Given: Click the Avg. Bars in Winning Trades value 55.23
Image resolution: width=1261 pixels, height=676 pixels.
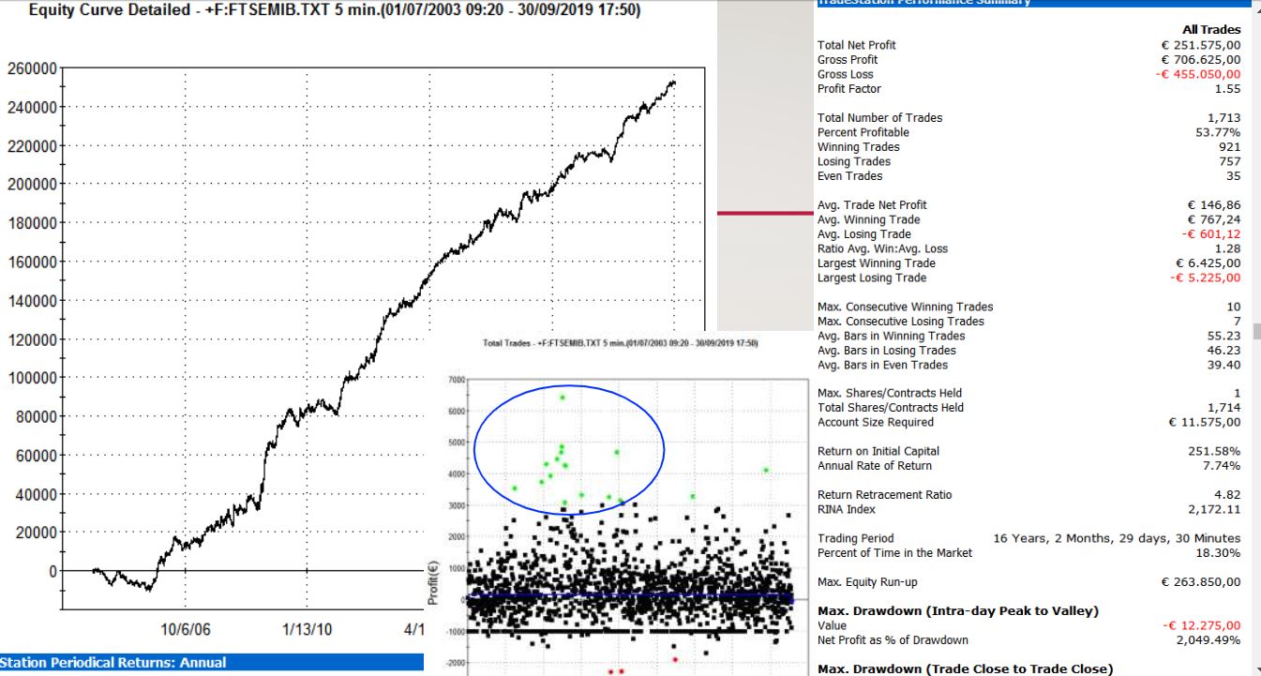Looking at the screenshot, I should [x=1225, y=336].
